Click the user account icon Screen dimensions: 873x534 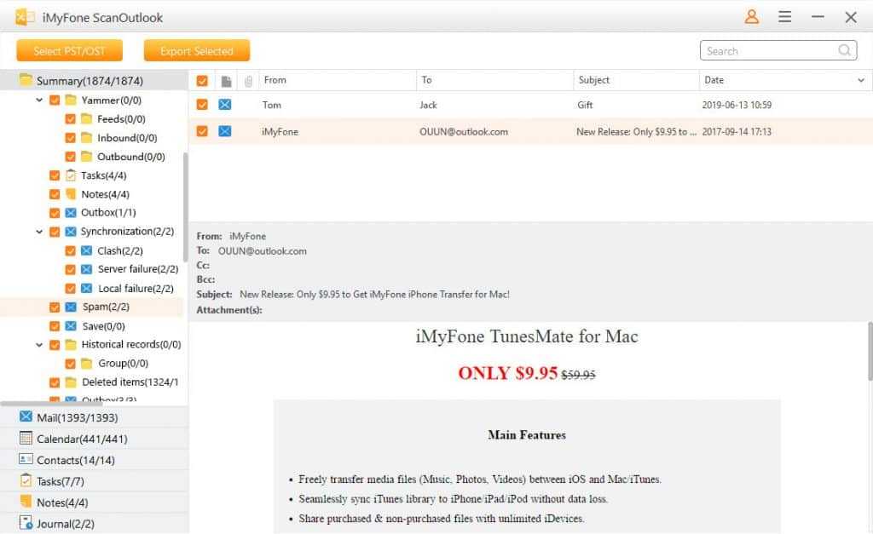(751, 17)
